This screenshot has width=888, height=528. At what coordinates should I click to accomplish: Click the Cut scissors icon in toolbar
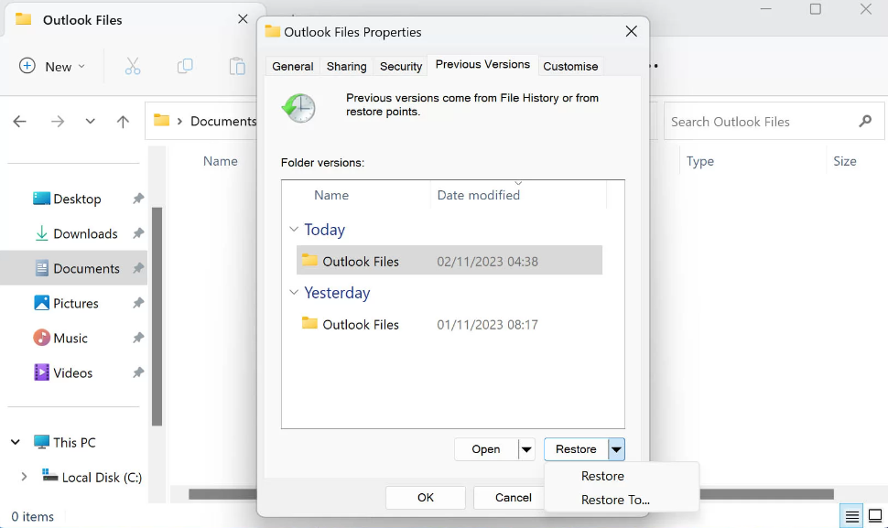tap(133, 66)
